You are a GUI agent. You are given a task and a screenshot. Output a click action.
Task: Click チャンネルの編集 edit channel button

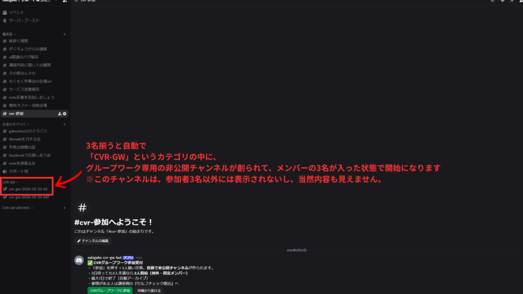[x=92, y=240]
